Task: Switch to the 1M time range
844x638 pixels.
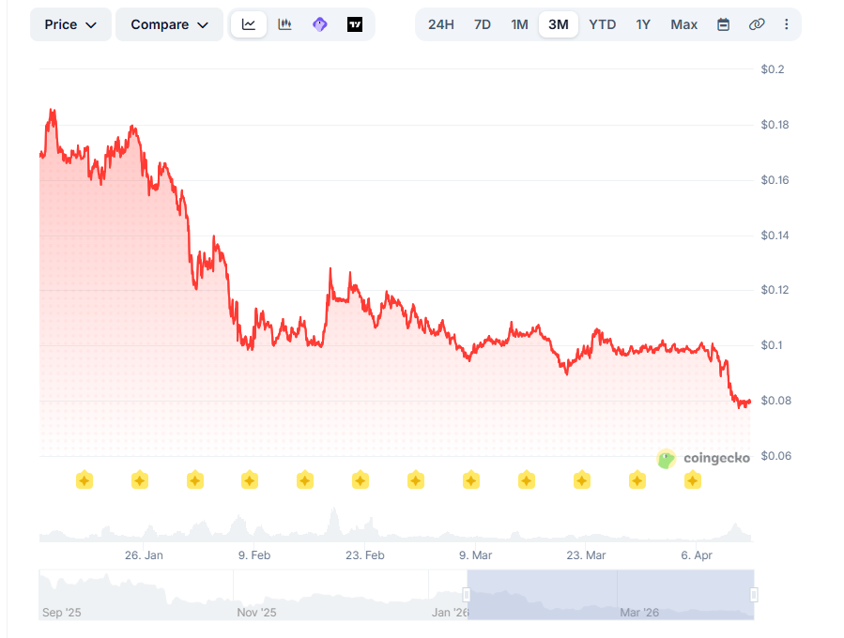Action: click(519, 24)
